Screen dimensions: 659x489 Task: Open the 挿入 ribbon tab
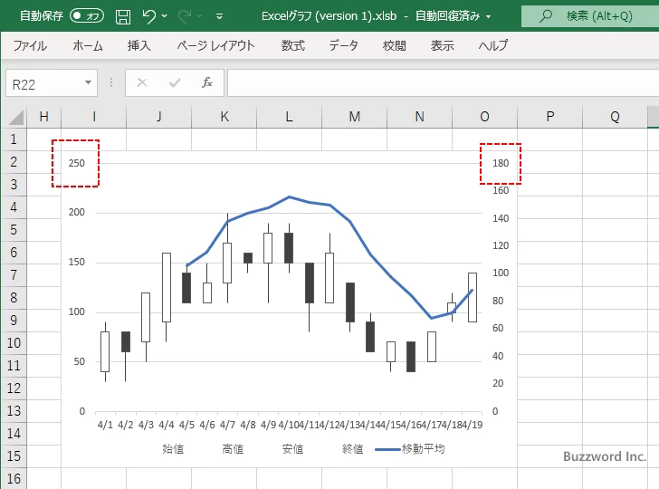[139, 45]
